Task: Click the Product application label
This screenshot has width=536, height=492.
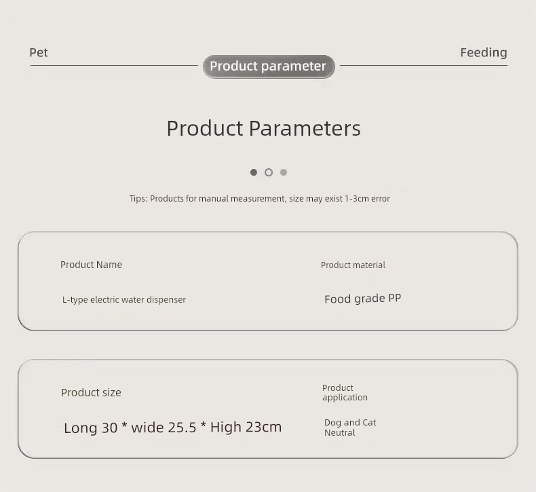Action: click(345, 392)
